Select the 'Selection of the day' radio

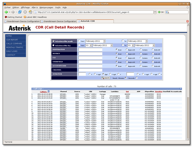point(54,45)
